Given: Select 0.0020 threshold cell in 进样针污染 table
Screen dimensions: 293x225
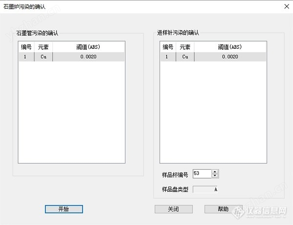Looking at the screenshot, I should (x=230, y=57).
